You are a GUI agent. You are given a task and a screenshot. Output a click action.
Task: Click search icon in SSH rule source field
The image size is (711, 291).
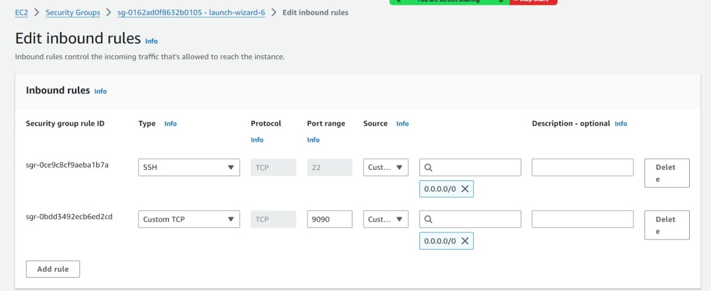428,167
